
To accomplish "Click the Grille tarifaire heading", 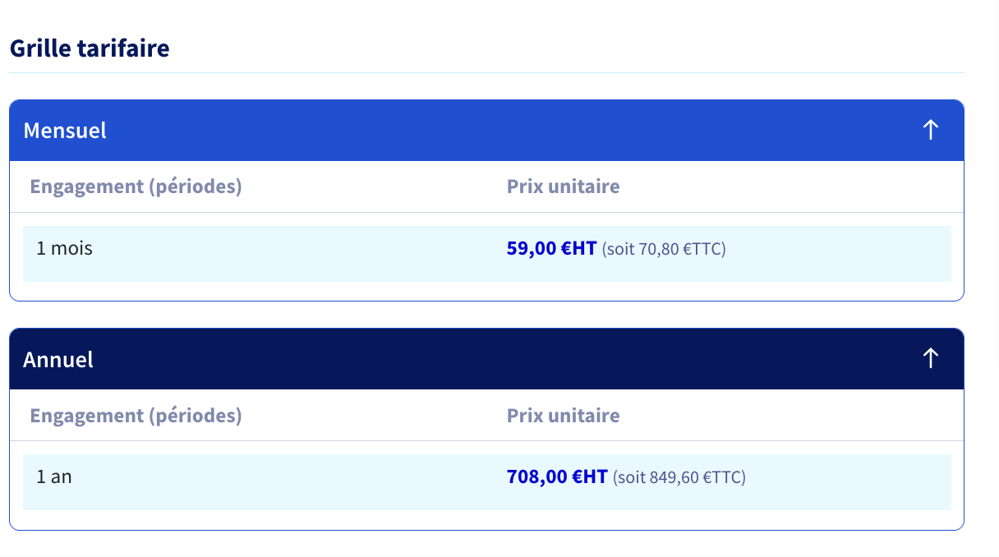I will tap(90, 48).
